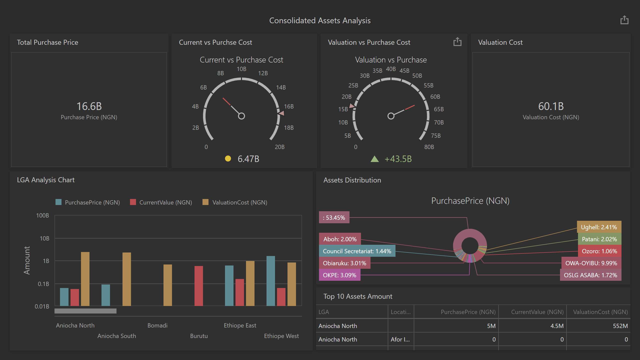Screen dimensions: 640x360
Task: Click the Assets Distribution panel title
Action: (352, 180)
